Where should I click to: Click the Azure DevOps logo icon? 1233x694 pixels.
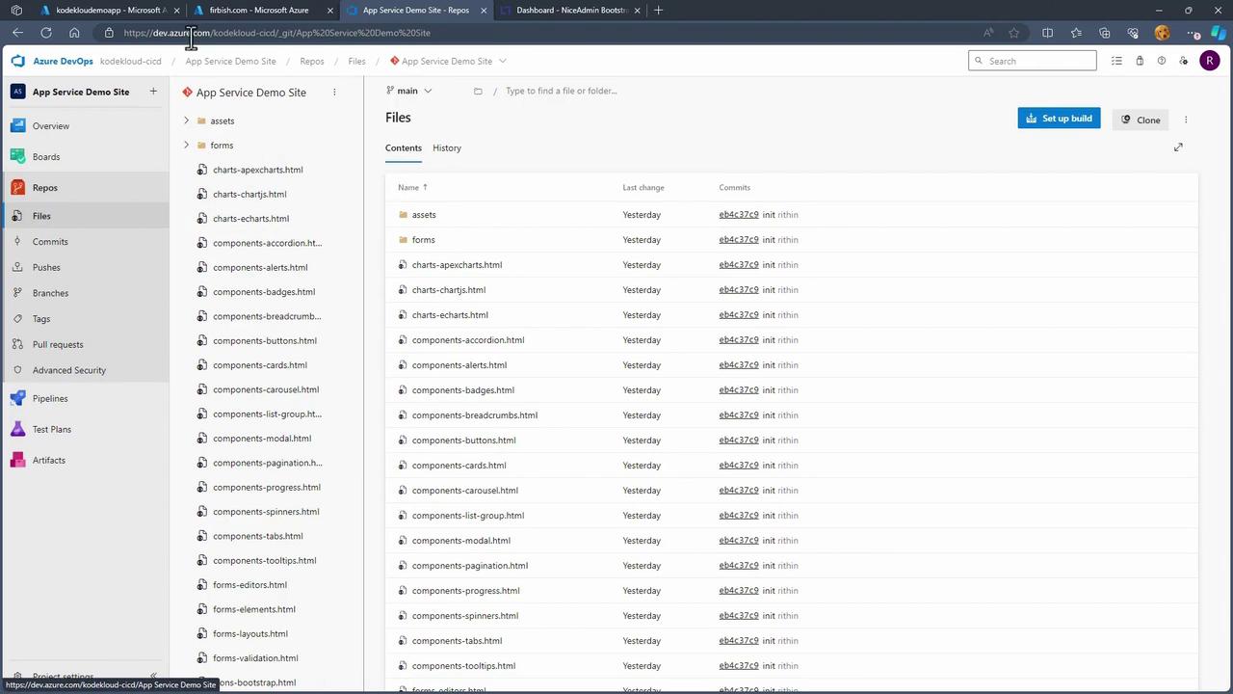18,61
